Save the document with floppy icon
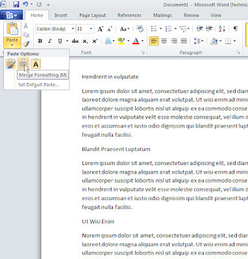Screen dimensions: 248x259 point(16,4)
